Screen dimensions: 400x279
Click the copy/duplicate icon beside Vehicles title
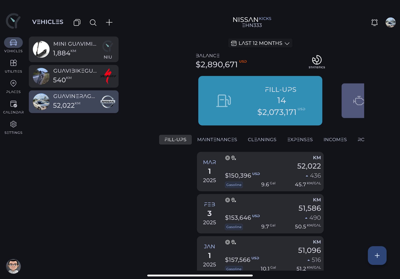coord(77,22)
